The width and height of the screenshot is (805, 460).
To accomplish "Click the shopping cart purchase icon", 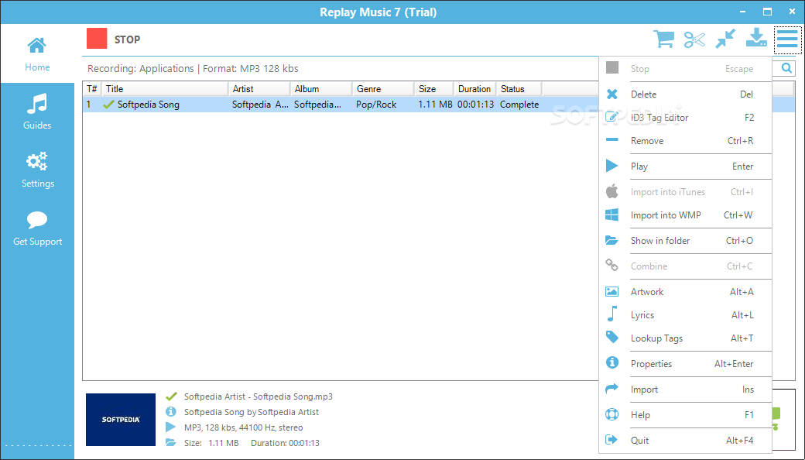I will point(663,39).
